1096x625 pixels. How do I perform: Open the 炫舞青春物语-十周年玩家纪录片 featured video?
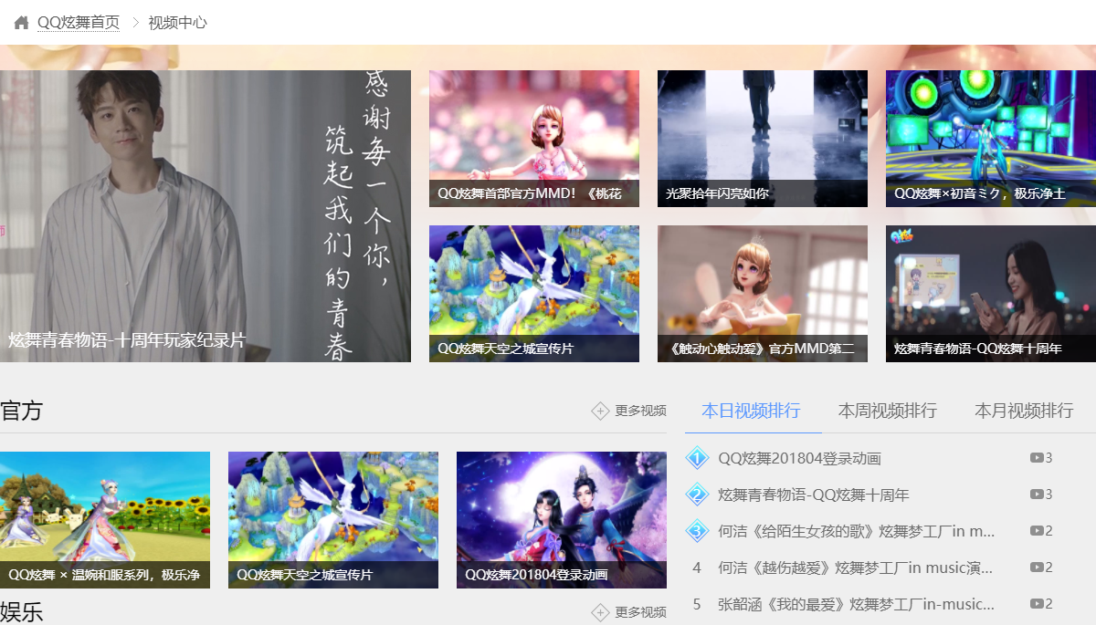click(205, 216)
